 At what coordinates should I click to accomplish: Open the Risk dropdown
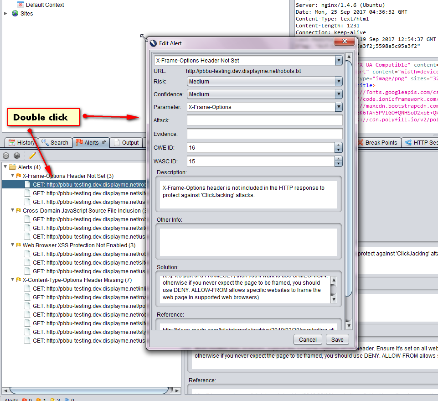coord(338,82)
